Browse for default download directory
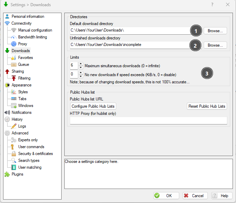236x203 pixels. point(215,31)
